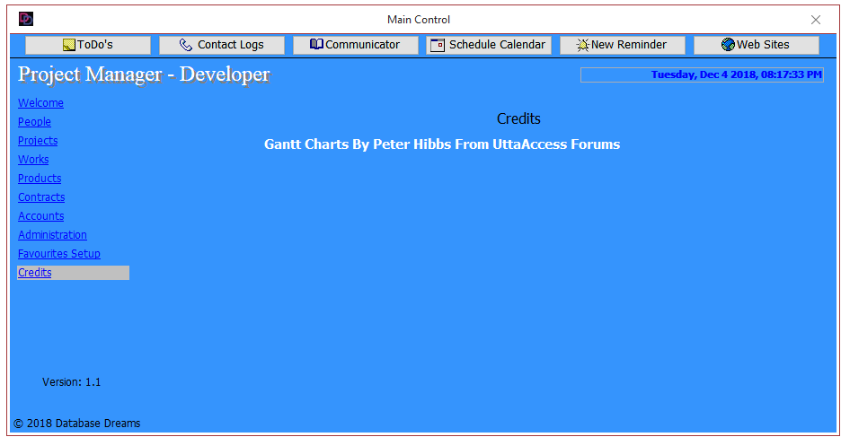Navigate to Products
The width and height of the screenshot is (841, 437).
coord(40,179)
